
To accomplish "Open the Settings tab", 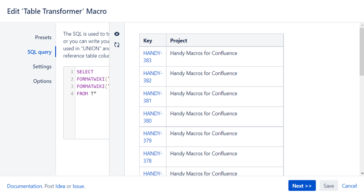I will [x=42, y=66].
